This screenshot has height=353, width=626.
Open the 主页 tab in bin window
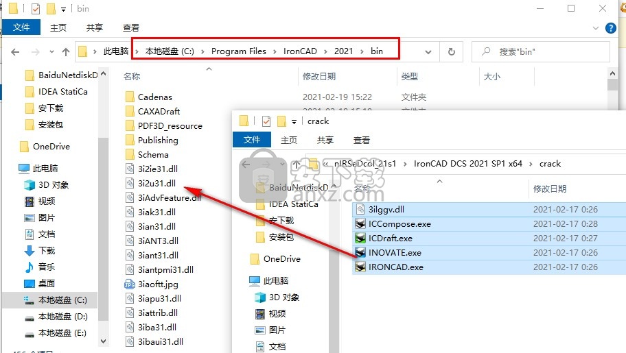point(58,27)
